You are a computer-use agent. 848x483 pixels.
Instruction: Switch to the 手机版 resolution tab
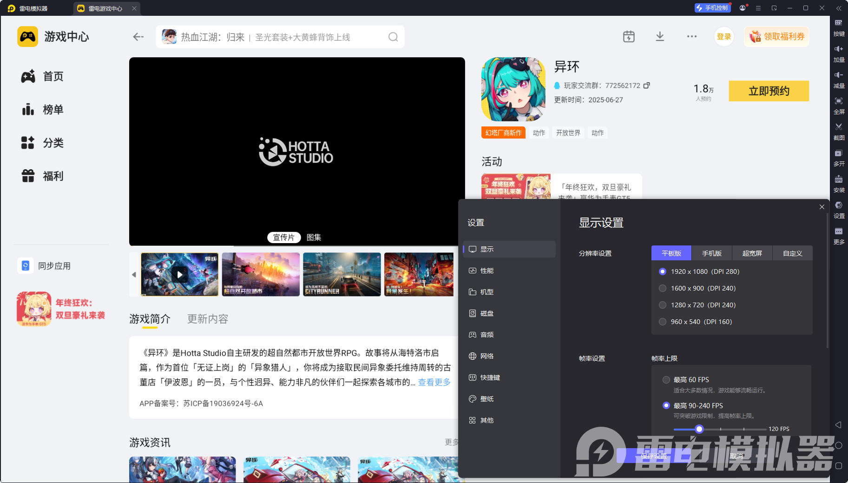(711, 253)
